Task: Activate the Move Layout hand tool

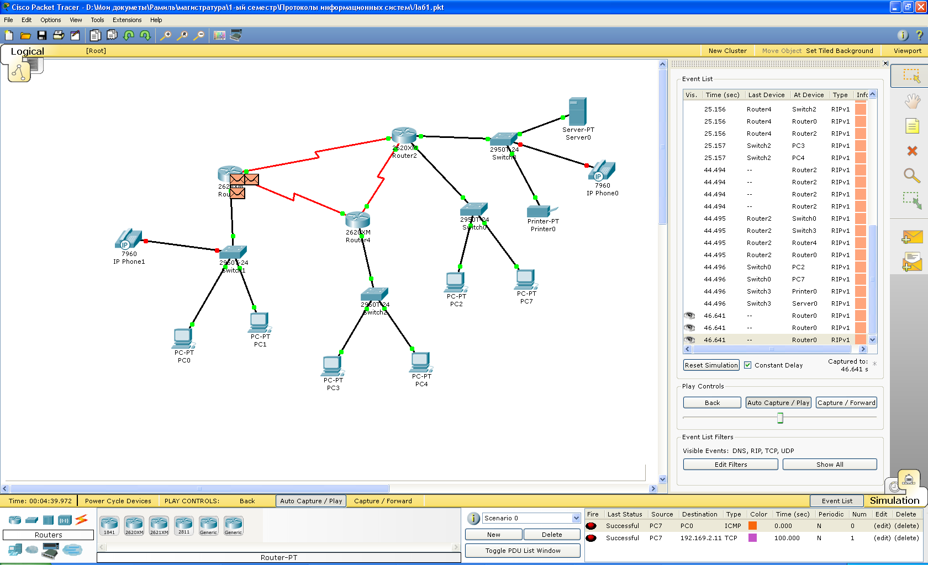Action: [912, 101]
